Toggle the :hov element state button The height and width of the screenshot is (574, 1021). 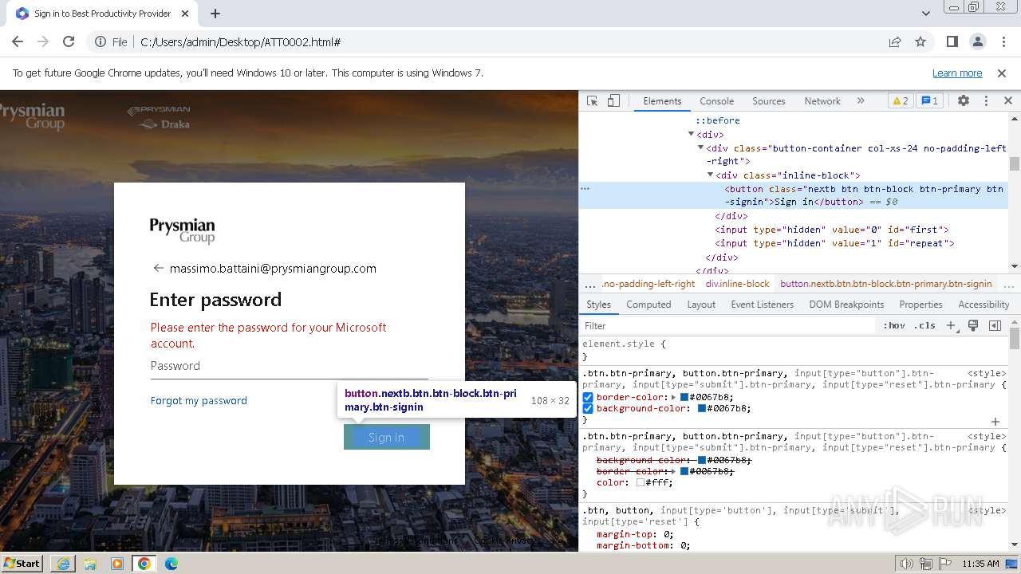[x=894, y=326]
